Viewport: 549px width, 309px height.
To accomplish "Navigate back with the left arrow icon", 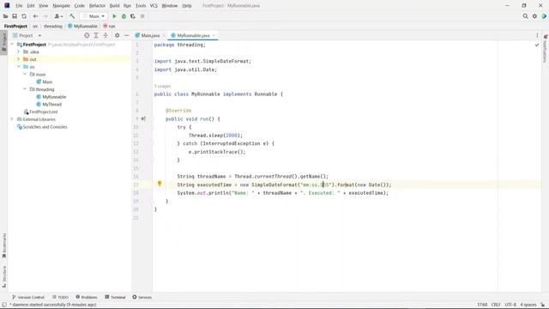I will [x=35, y=16].
